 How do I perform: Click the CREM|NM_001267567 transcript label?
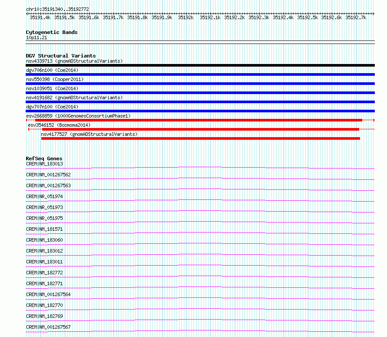(x=48, y=327)
